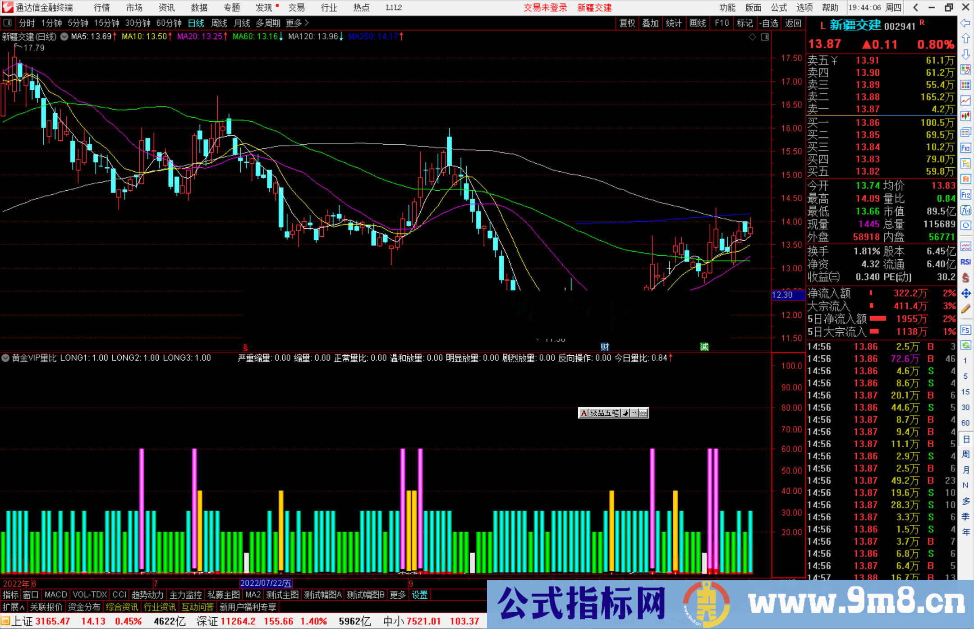Switch to the 分时 intraday tab
Viewport: 974px width, 629px height.
(x=27, y=23)
